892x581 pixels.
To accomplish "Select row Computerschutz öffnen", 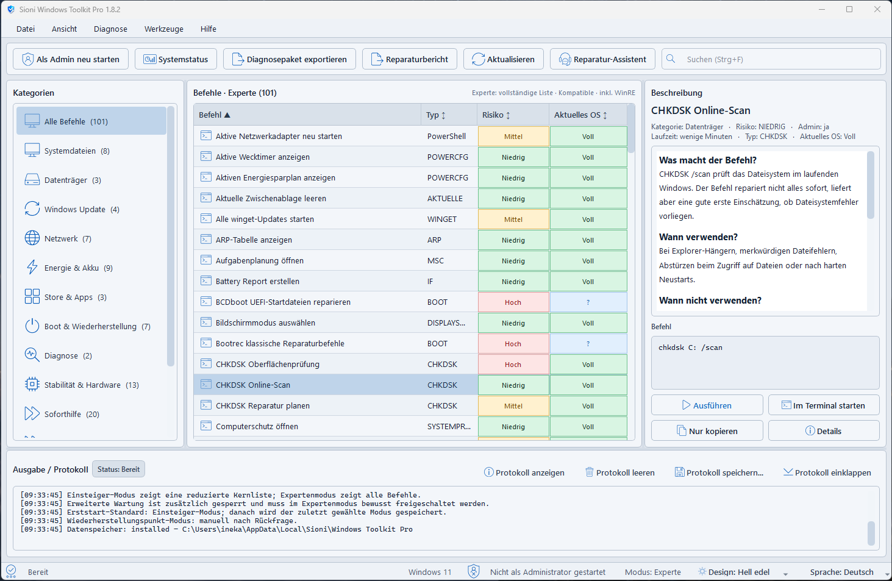I will pyautogui.click(x=410, y=426).
